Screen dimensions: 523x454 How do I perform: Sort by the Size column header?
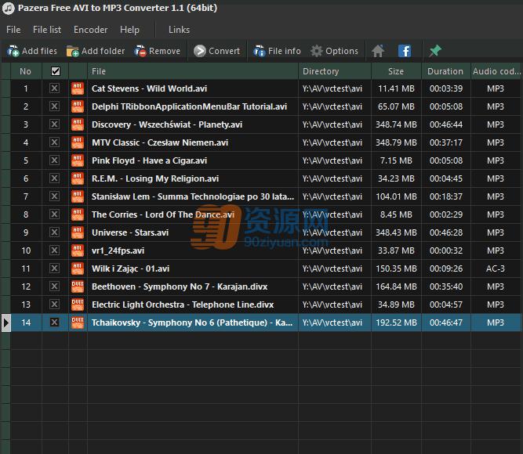396,71
